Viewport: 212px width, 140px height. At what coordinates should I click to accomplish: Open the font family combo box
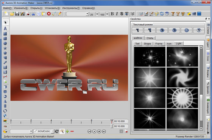(x=77, y=14)
